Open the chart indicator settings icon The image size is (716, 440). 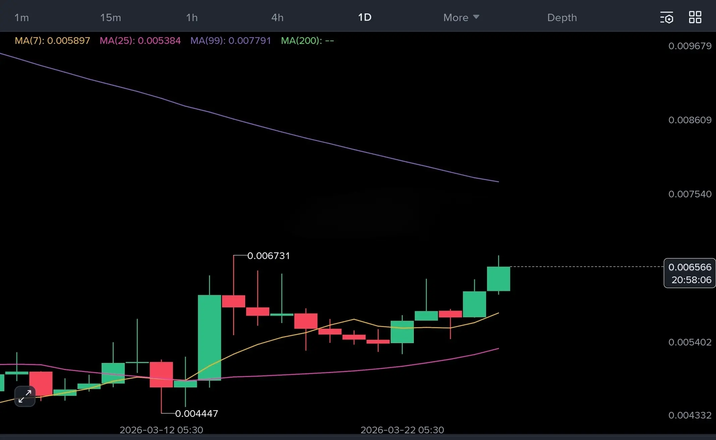coord(666,17)
